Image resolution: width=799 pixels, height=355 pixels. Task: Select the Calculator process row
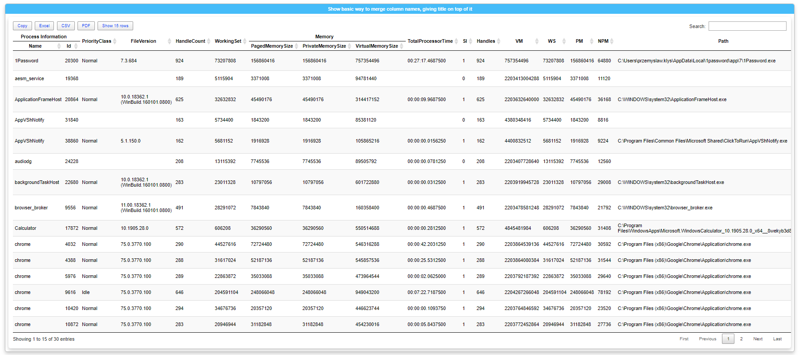[x=25, y=229]
